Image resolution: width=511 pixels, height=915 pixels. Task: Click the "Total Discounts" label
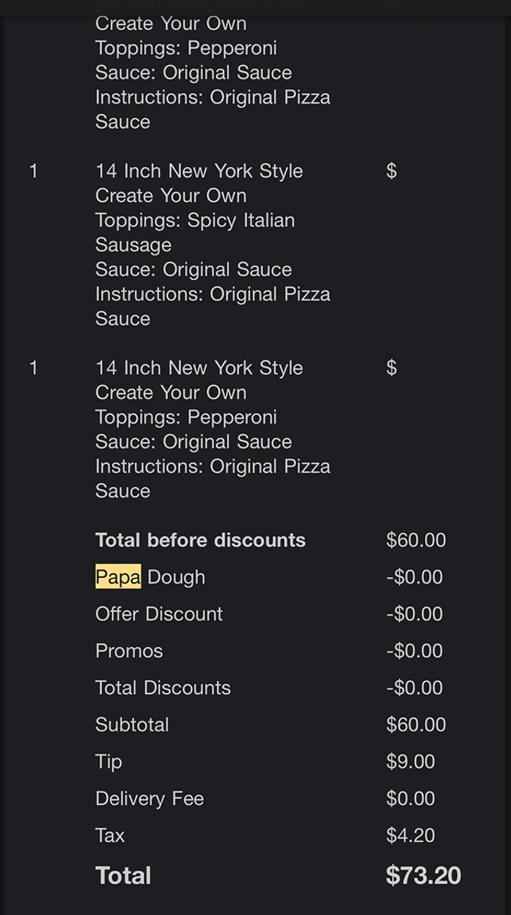click(162, 688)
